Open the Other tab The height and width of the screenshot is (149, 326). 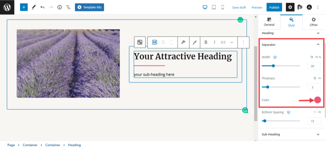pos(314,22)
